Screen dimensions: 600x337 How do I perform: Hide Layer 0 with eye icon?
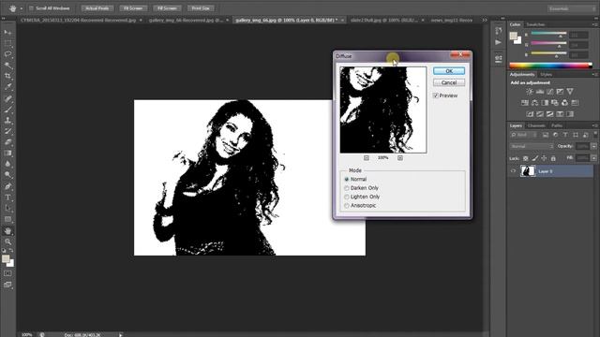pos(513,171)
